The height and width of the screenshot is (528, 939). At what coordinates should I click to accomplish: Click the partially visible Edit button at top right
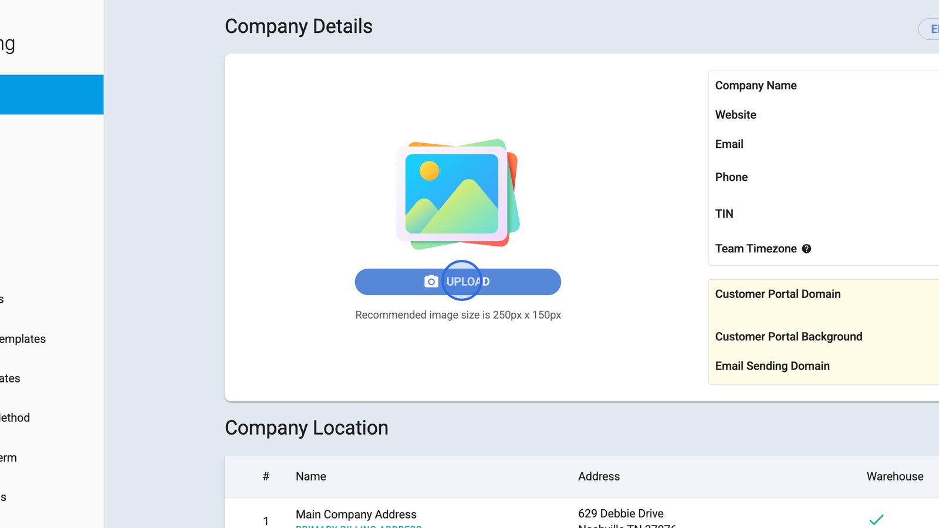[x=931, y=29]
